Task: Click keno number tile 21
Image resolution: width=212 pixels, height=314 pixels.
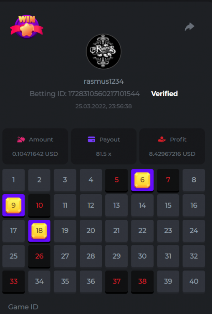Action: click(116, 231)
